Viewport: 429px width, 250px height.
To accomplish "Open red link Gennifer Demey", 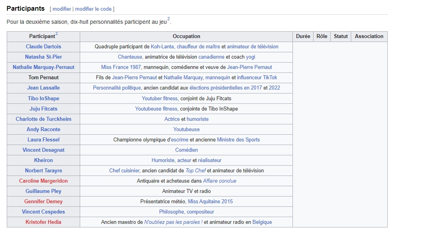I will pyautogui.click(x=44, y=201).
